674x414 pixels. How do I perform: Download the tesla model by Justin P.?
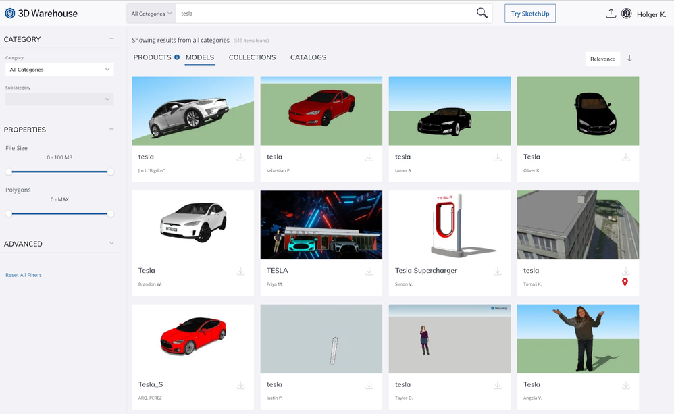tap(369, 385)
